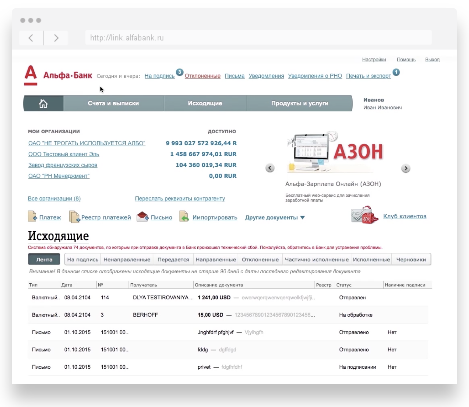The height and width of the screenshot is (407, 469).
Task: Click the Выход logout link
Action: click(432, 60)
